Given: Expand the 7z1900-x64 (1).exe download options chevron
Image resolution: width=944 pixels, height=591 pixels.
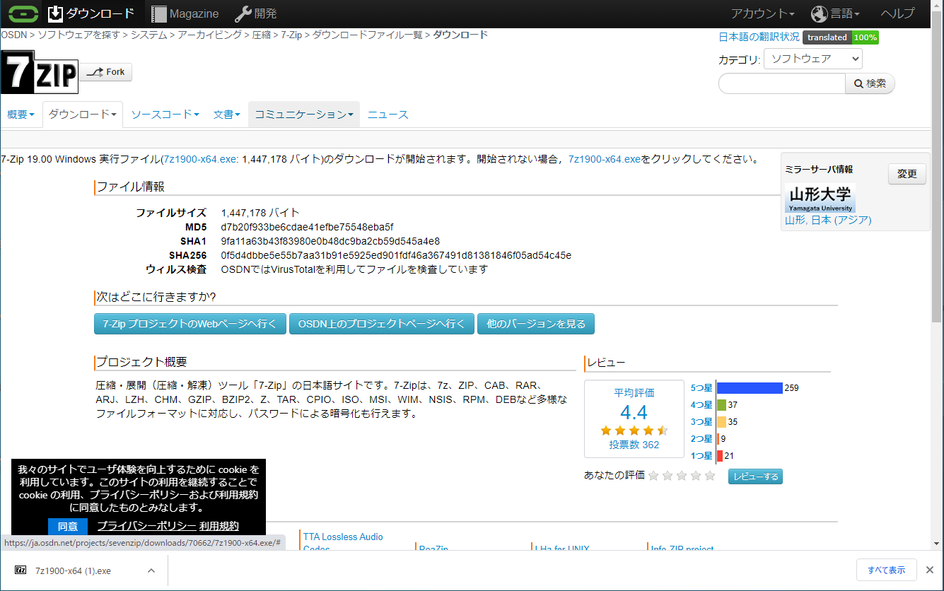Looking at the screenshot, I should tap(151, 570).
